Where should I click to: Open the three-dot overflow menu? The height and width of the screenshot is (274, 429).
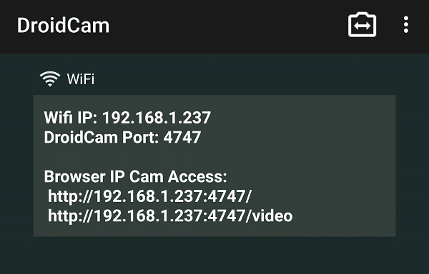pos(406,24)
